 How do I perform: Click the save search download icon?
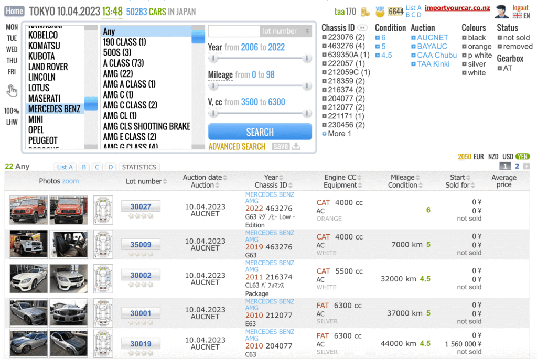(296, 146)
